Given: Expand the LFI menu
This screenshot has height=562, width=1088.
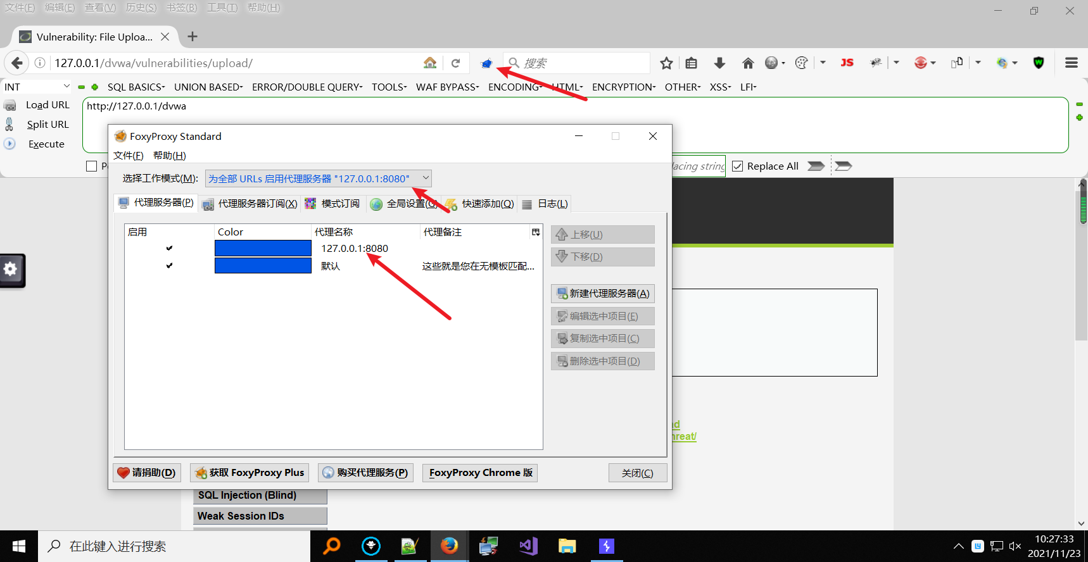Looking at the screenshot, I should (x=748, y=87).
